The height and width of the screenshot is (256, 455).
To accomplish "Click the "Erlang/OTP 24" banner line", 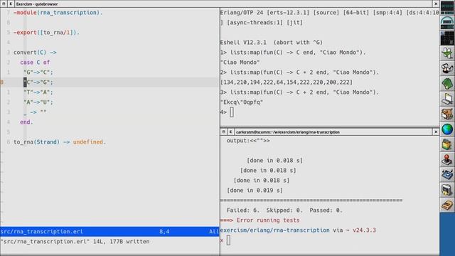I will (329, 13).
